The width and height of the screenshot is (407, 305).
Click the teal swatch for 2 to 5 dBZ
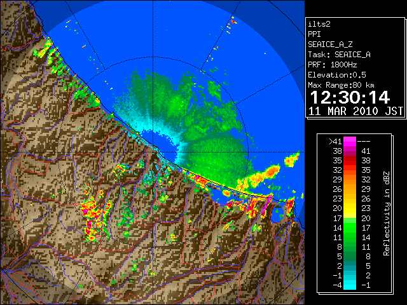click(x=350, y=266)
